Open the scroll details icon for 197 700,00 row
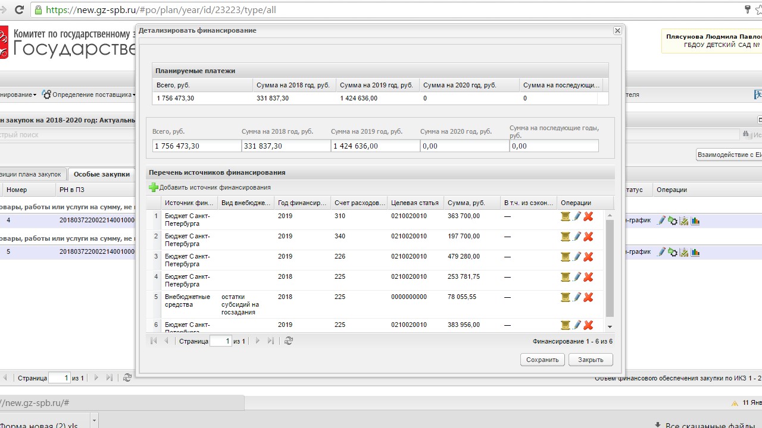Image resolution: width=762 pixels, height=428 pixels. tap(566, 237)
